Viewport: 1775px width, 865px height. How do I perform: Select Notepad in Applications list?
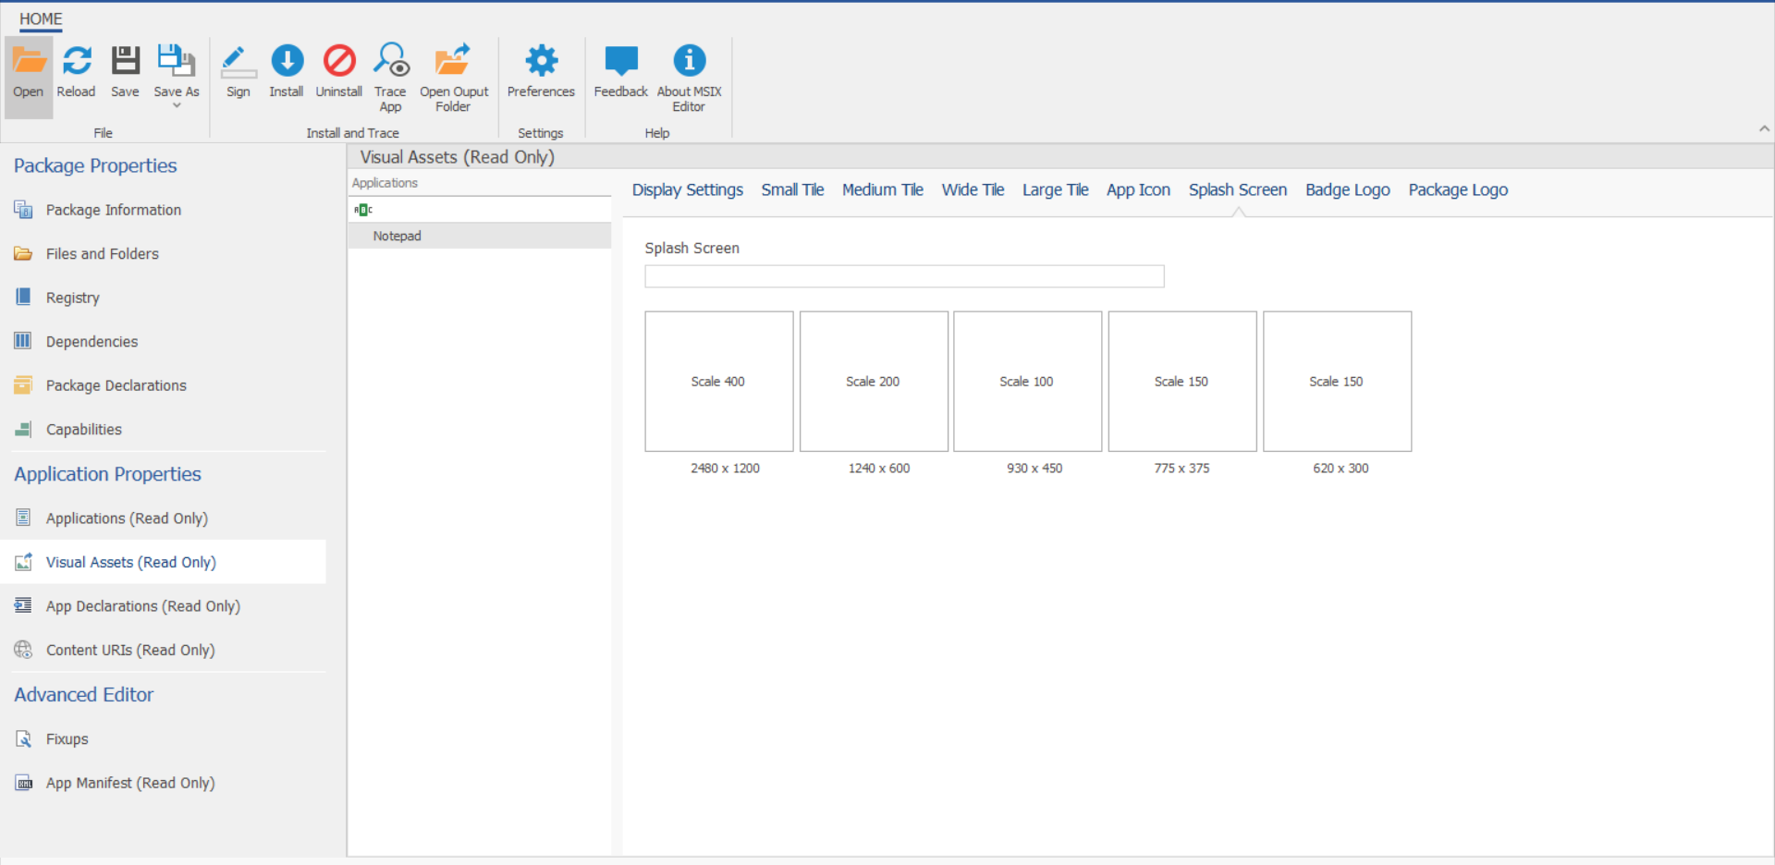[x=398, y=236]
